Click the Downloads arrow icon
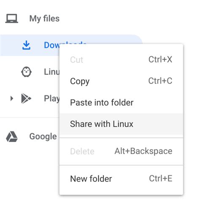Screen dimensions: 200x211 point(26,45)
